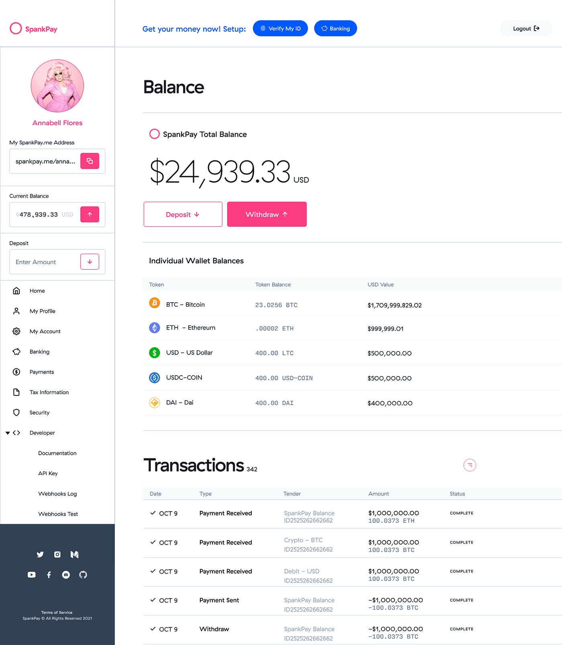Select the 'Withdraw' transaction type text
Image resolution: width=562 pixels, height=645 pixels.
[214, 629]
